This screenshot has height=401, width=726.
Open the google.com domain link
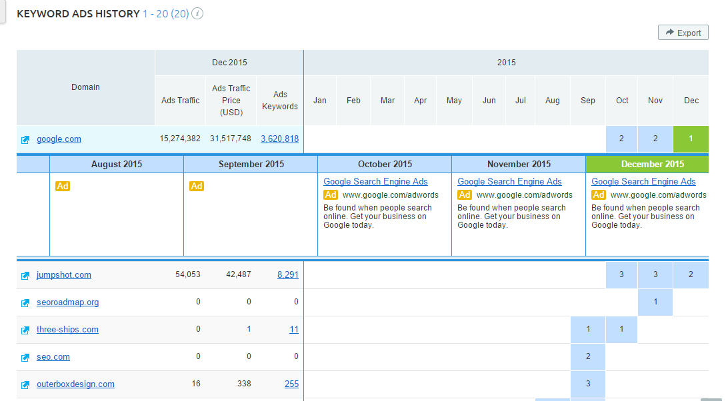(59, 139)
